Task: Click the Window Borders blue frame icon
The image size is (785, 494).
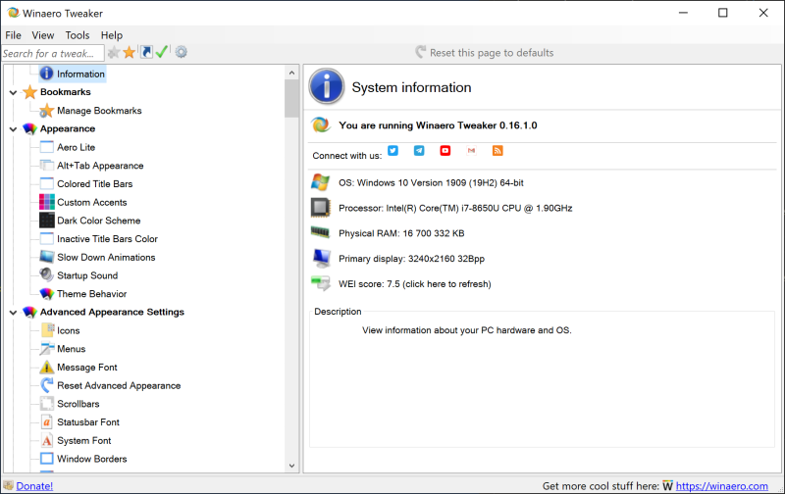Action: pyautogui.click(x=46, y=459)
